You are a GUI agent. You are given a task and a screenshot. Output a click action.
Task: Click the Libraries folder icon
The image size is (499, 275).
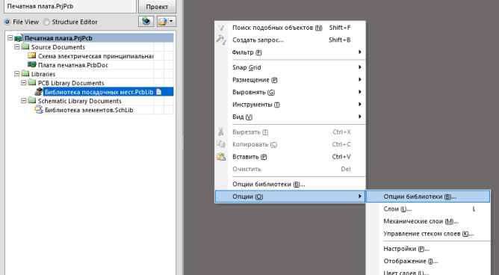(25, 73)
